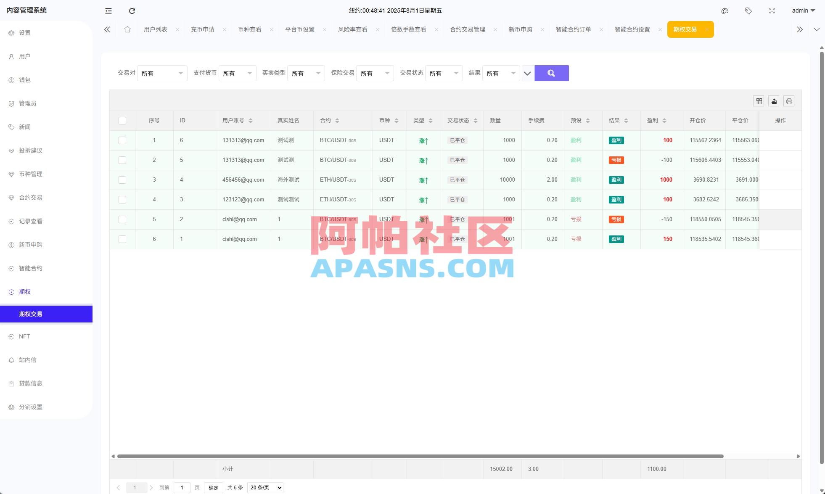Image resolution: width=825 pixels, height=494 pixels.
Task: Check the 456456@qq.com row checkbox
Action: point(122,180)
